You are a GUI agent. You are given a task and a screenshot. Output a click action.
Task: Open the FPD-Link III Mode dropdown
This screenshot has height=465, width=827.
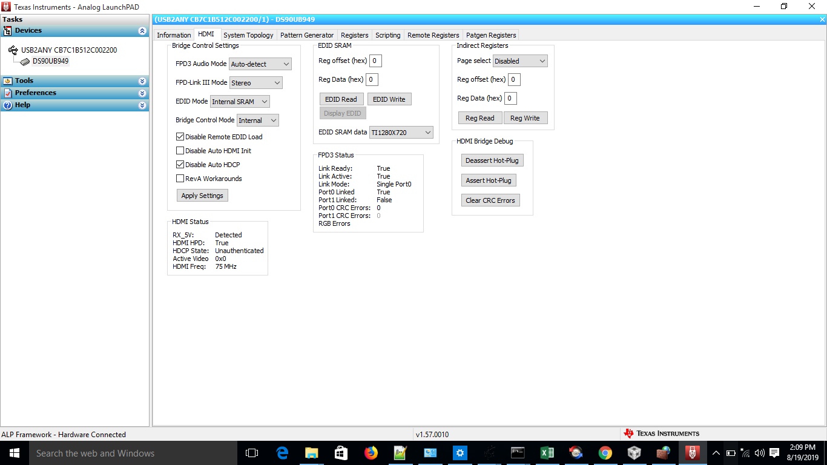pos(256,83)
